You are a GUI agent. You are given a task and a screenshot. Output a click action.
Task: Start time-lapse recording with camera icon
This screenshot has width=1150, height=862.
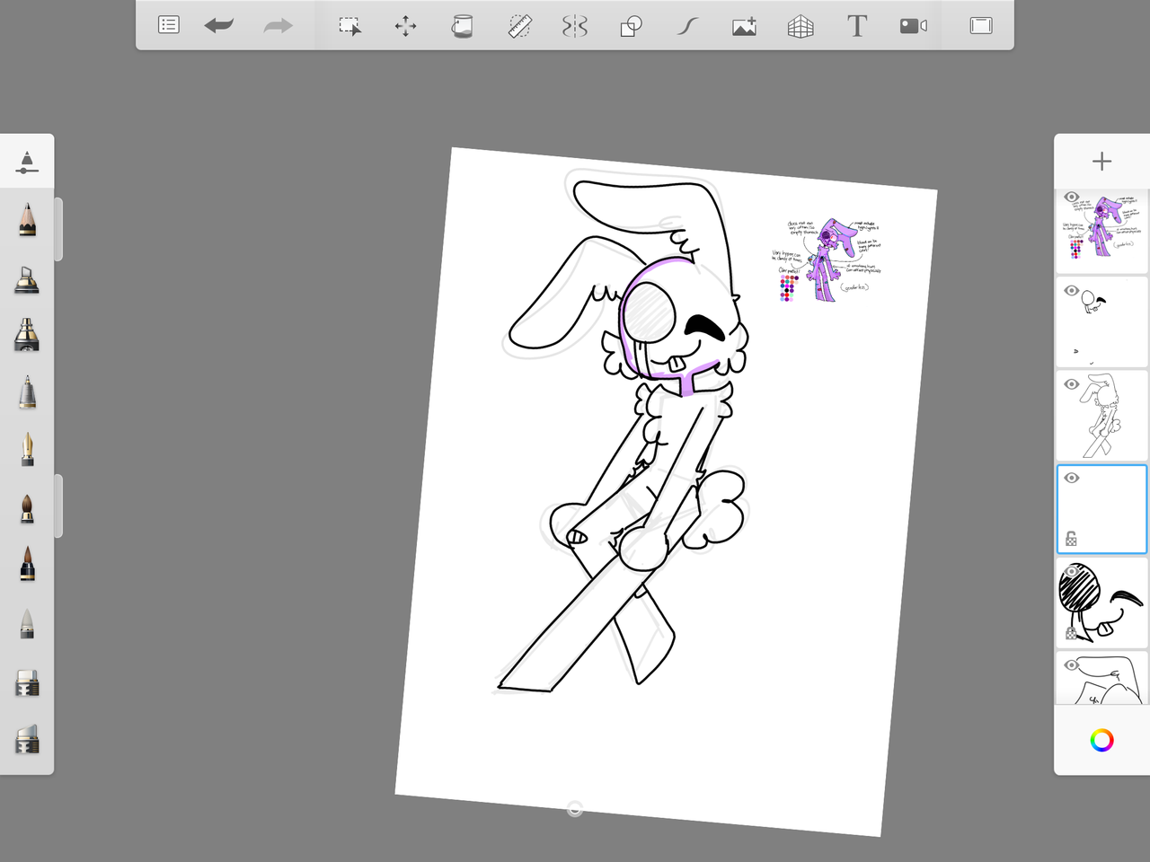click(914, 26)
